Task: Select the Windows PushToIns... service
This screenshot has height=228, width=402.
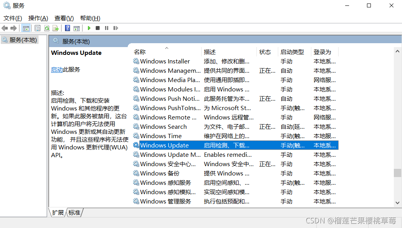Action: pyautogui.click(x=170, y=108)
